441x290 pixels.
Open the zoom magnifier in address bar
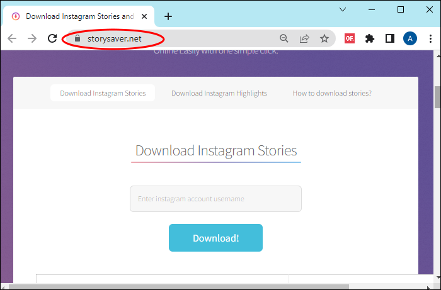[284, 38]
